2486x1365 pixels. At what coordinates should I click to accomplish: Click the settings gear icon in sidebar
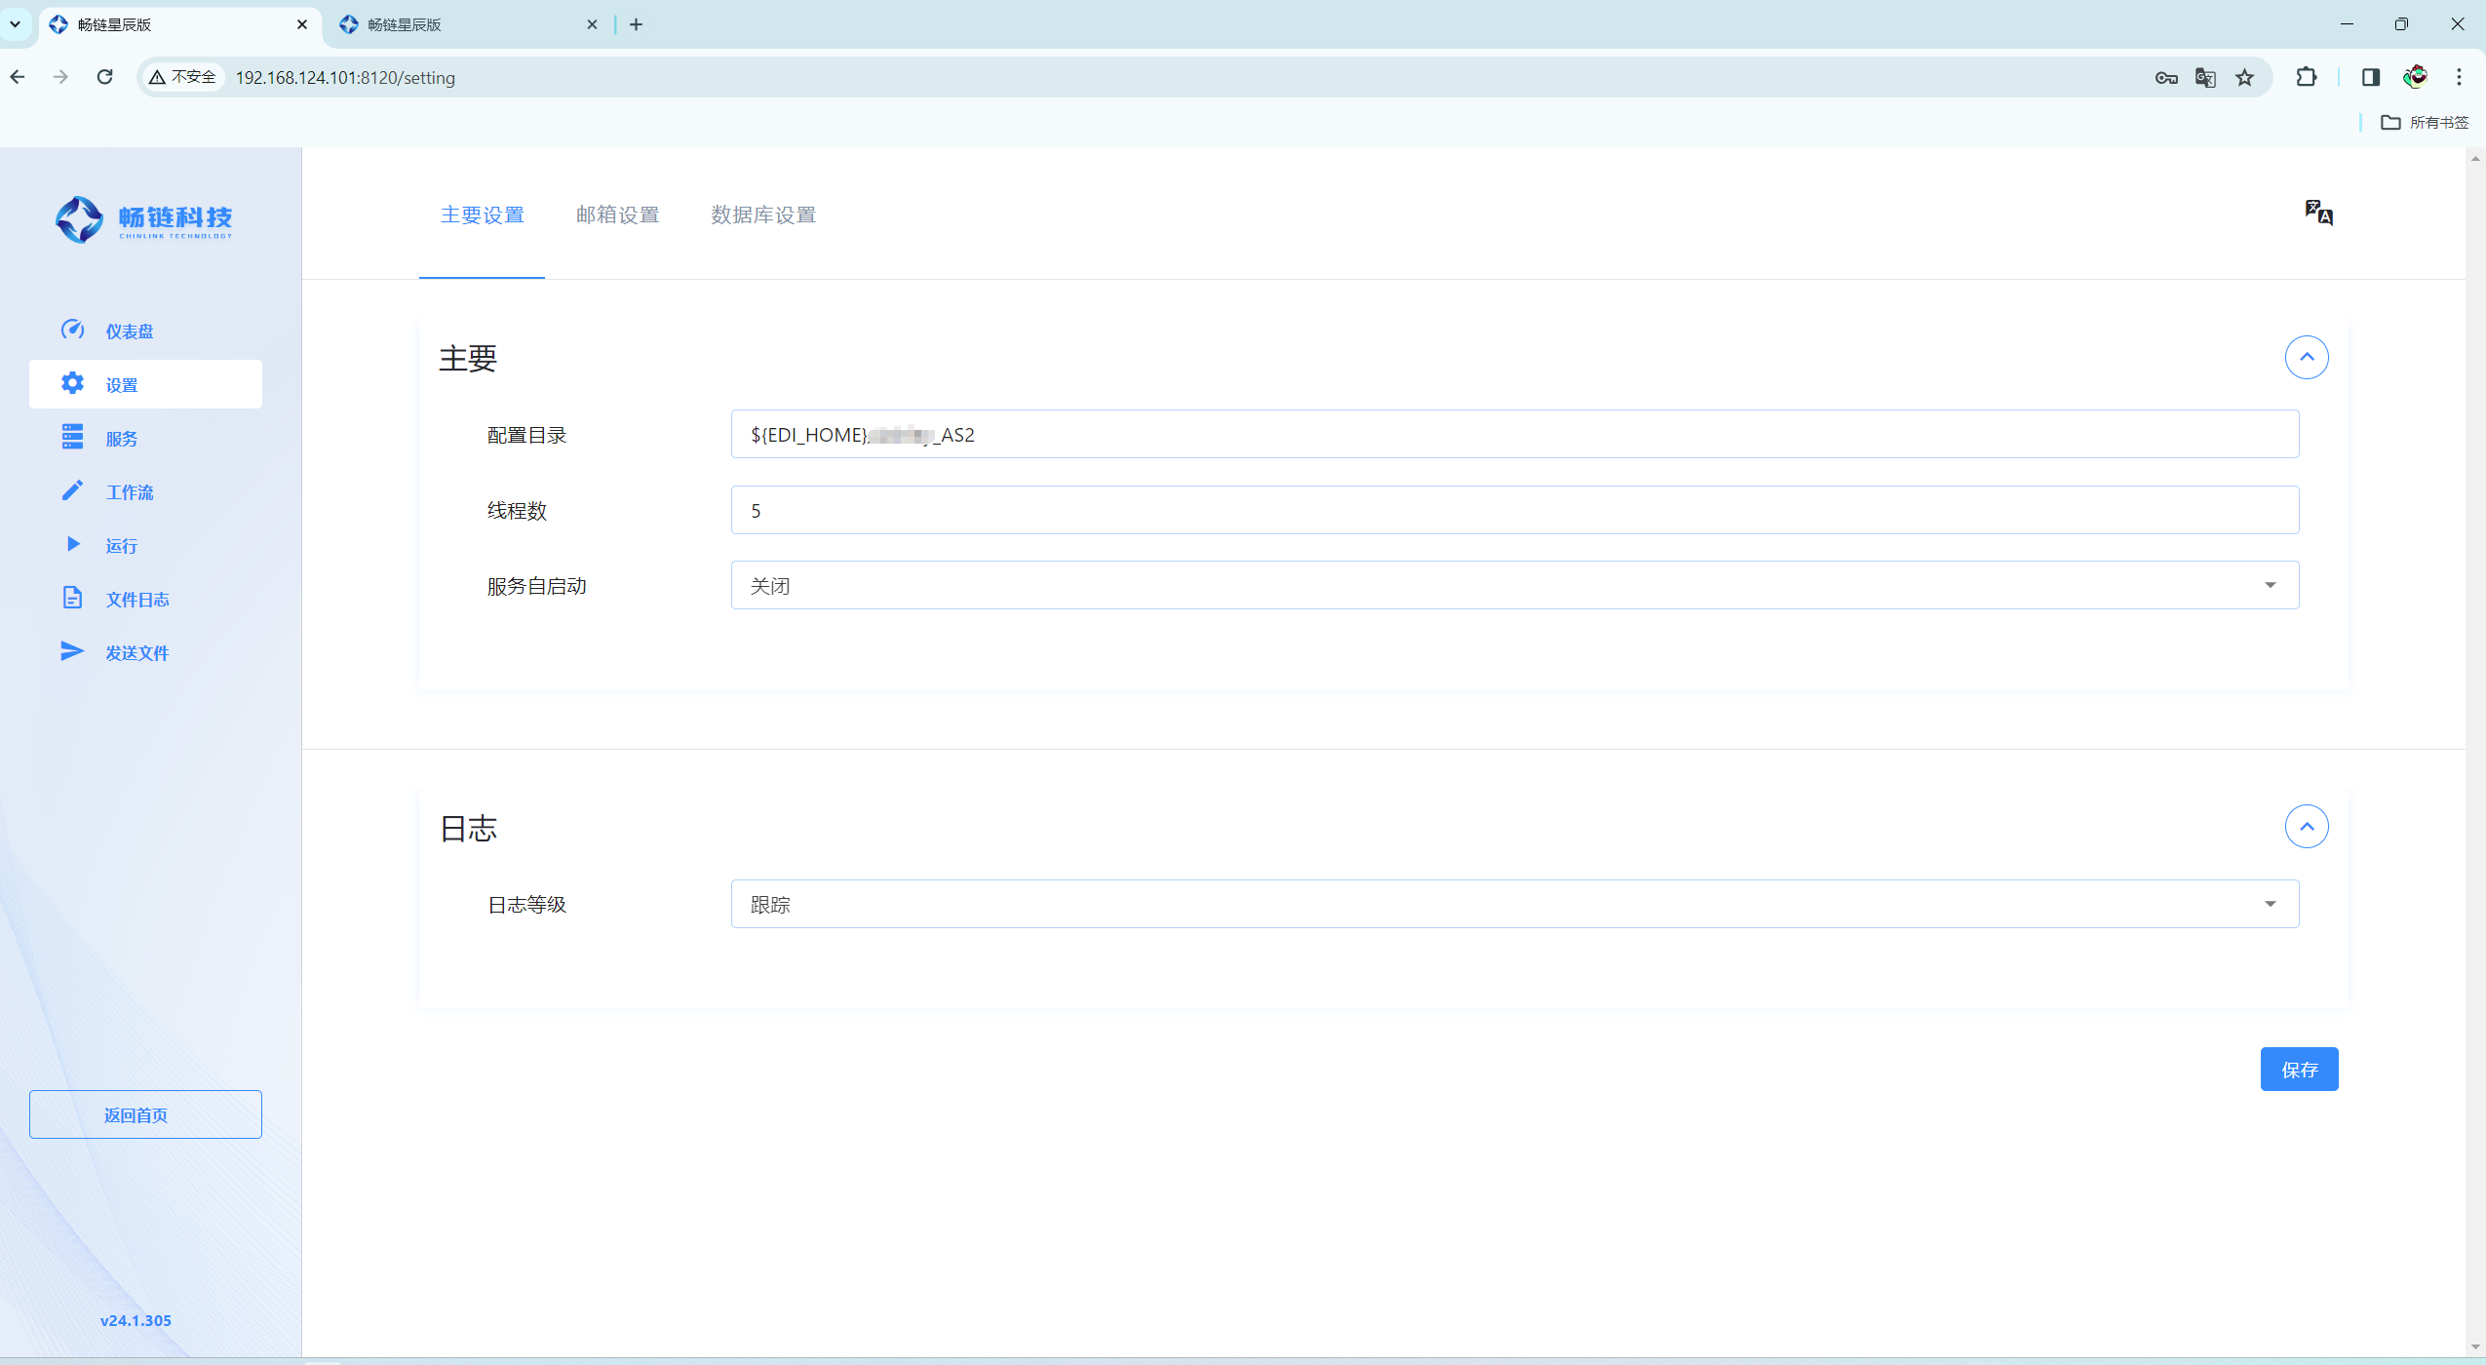[72, 383]
